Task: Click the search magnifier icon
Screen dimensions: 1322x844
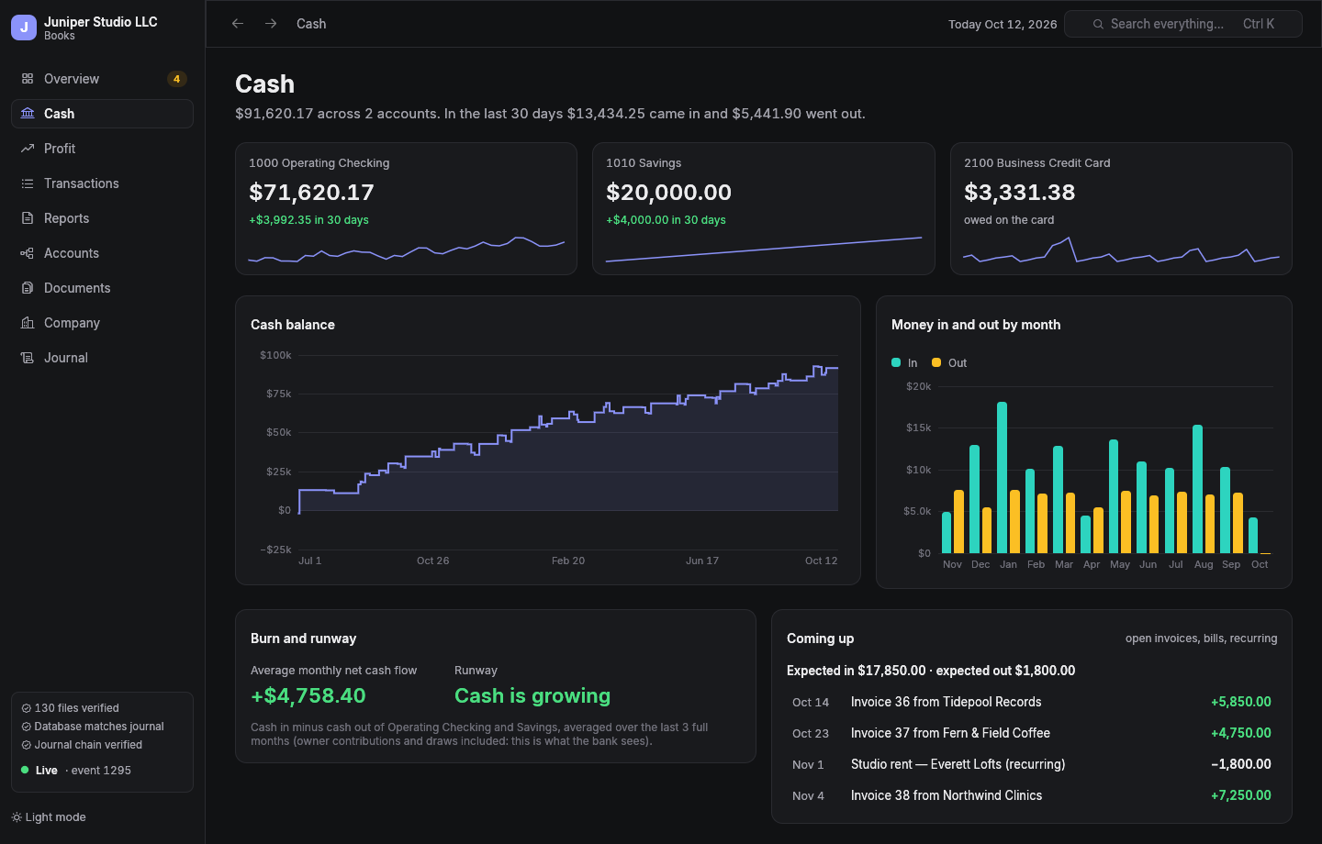Action: pyautogui.click(x=1098, y=24)
